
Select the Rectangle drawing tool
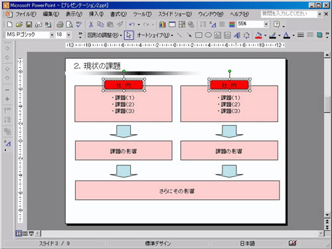pyautogui.click(x=199, y=35)
